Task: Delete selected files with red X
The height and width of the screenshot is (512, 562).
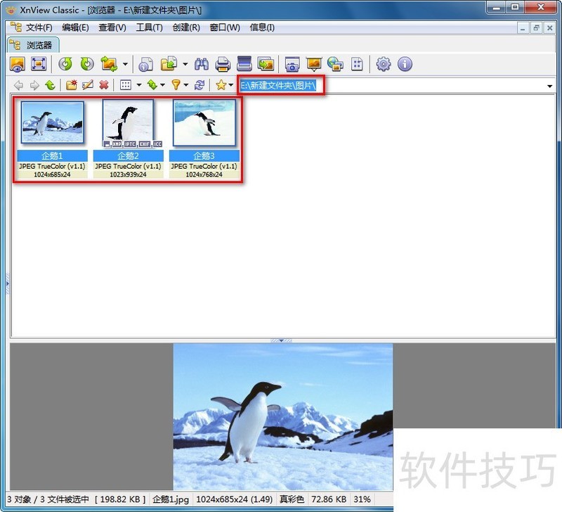Action: point(104,85)
